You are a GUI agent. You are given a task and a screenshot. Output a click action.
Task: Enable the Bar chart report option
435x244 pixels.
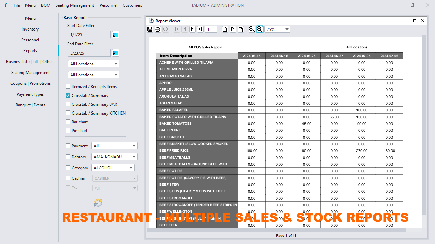click(x=68, y=122)
